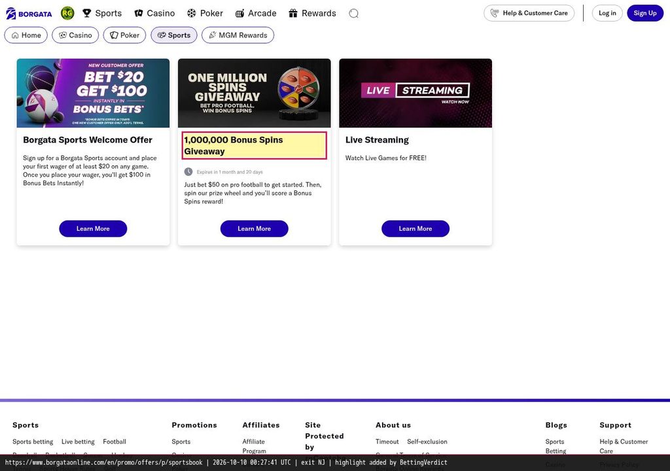Open Rewards from the top navigation
This screenshot has height=471, width=670.
[x=312, y=13]
